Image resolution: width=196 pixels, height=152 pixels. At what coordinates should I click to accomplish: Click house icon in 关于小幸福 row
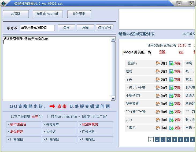[158, 87]
